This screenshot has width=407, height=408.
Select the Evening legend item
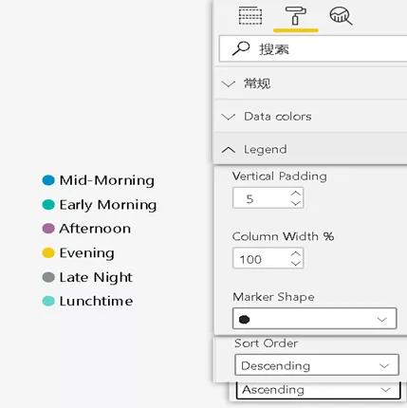click(x=78, y=252)
